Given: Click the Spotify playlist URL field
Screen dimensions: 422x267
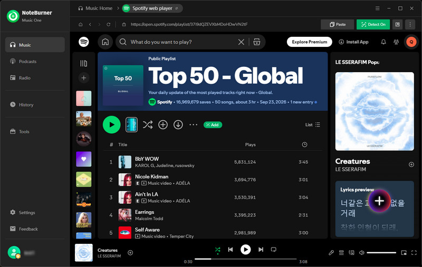Looking at the screenshot, I should pos(189,24).
